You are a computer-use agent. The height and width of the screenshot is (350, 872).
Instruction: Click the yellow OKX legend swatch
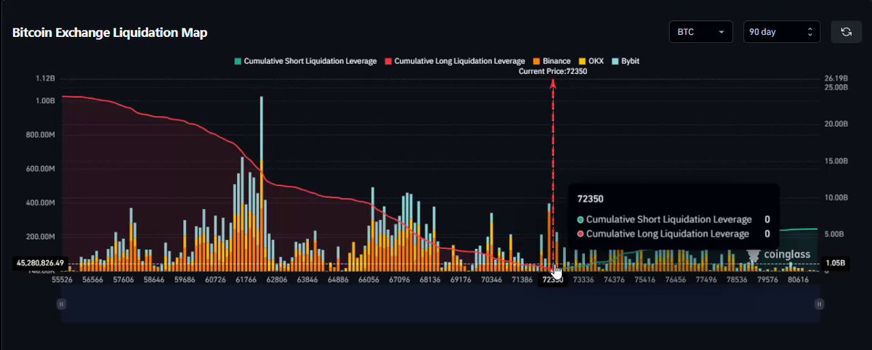(x=582, y=61)
